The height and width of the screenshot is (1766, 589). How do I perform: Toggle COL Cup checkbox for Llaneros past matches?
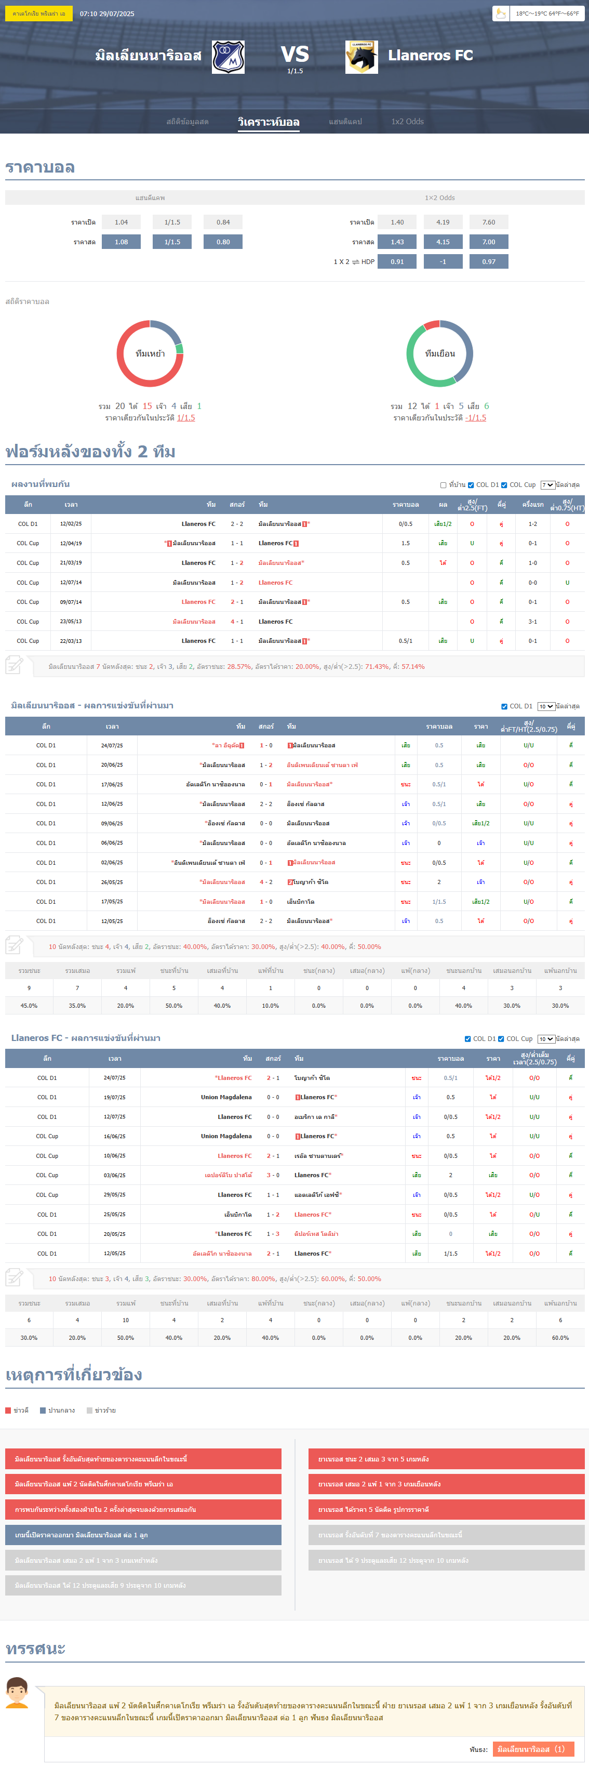click(x=501, y=1038)
